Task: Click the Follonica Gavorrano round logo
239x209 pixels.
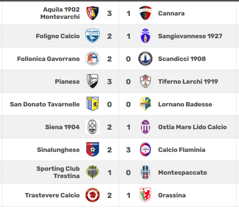Action: [x=93, y=59]
